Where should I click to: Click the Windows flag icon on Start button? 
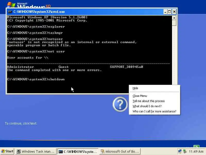tap(3, 151)
